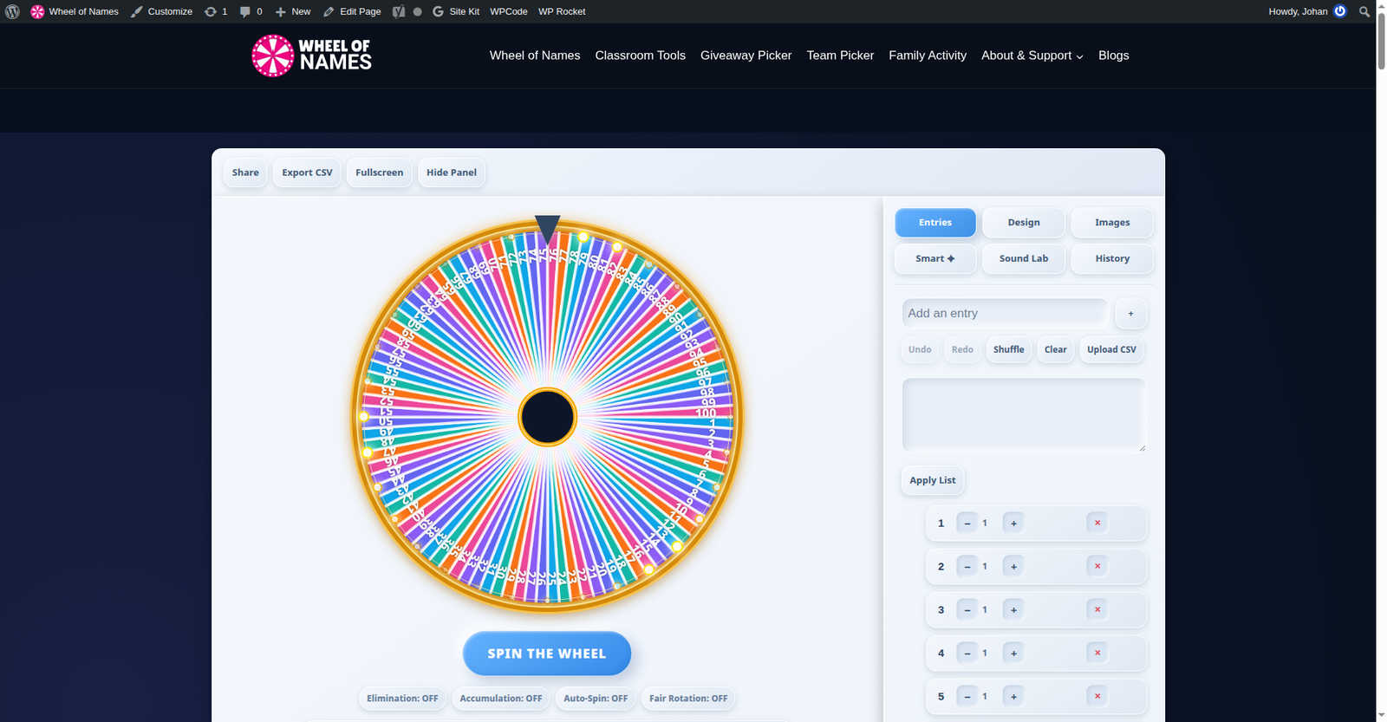1387x722 pixels.
Task: Enter Fullscreen mode
Action: (x=379, y=172)
